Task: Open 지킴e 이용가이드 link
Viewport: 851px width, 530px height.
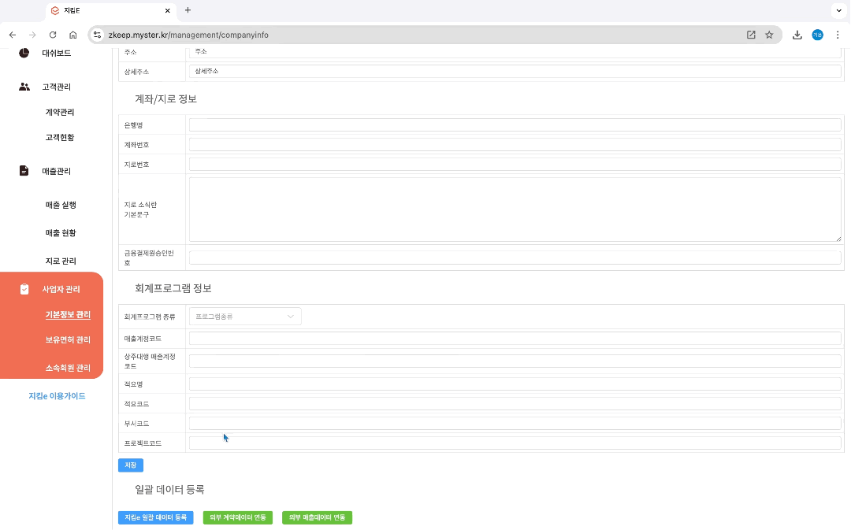Action: click(x=57, y=396)
